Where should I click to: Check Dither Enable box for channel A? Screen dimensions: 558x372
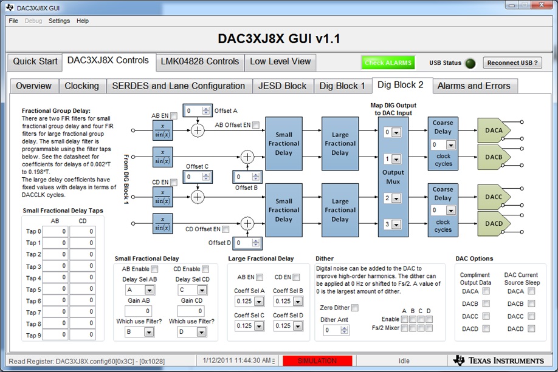[405, 319]
